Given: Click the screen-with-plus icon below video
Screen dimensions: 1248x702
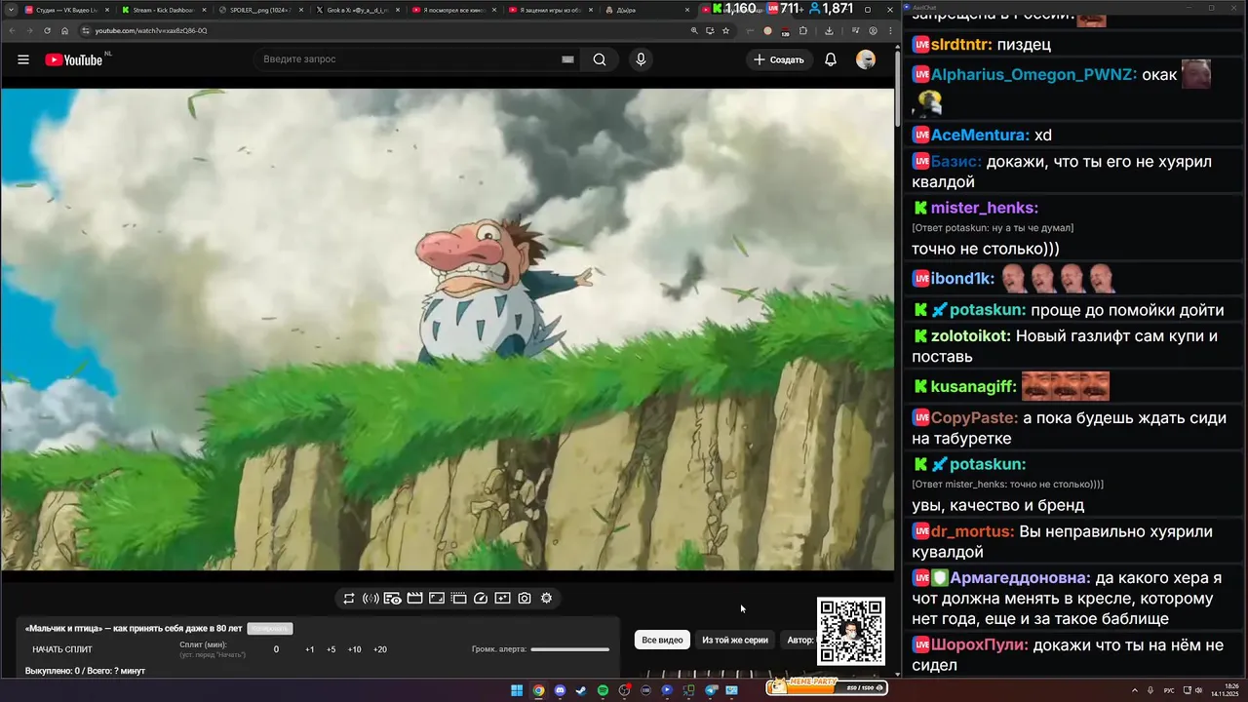Looking at the screenshot, I should point(502,598).
